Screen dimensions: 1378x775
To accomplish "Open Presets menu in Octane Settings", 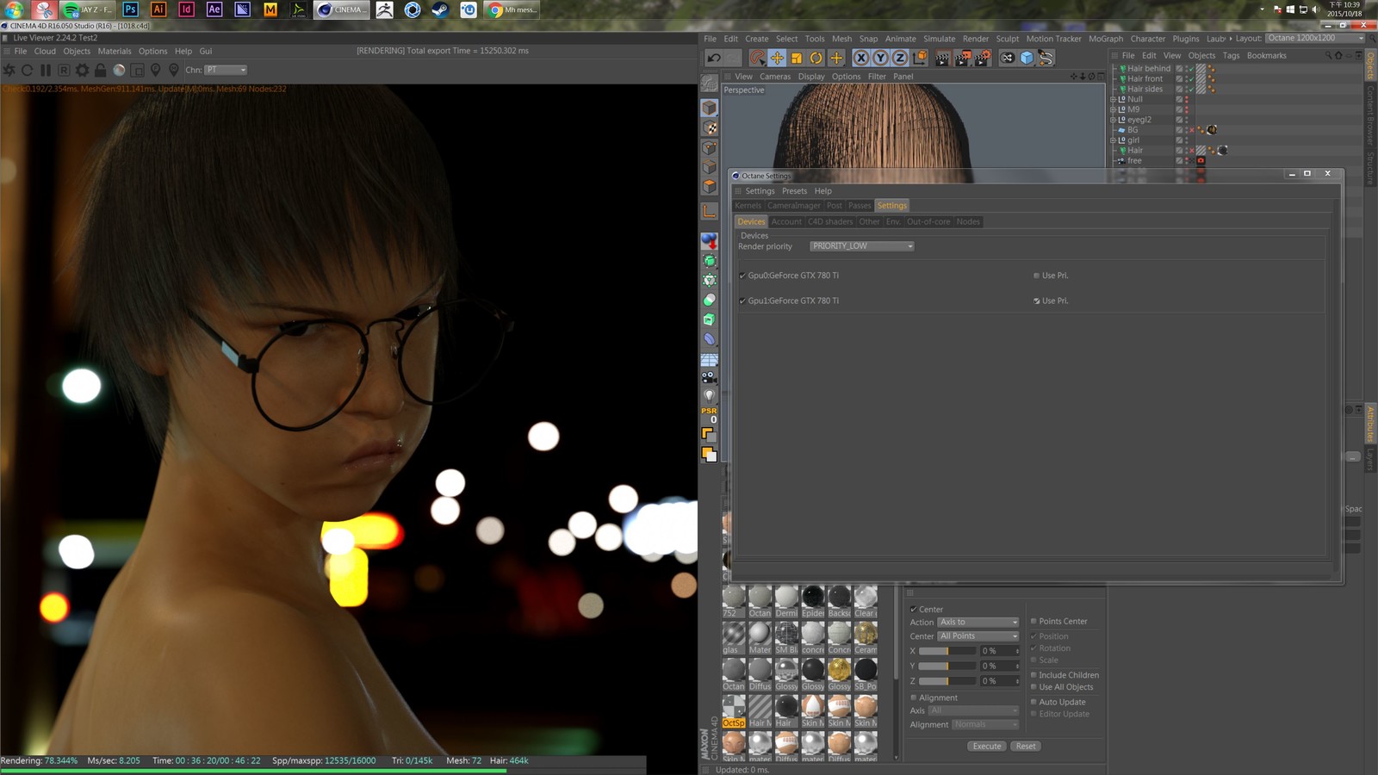I will coord(794,191).
